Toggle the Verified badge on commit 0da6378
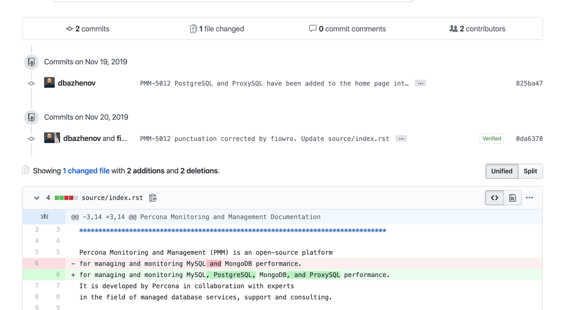 click(x=492, y=138)
